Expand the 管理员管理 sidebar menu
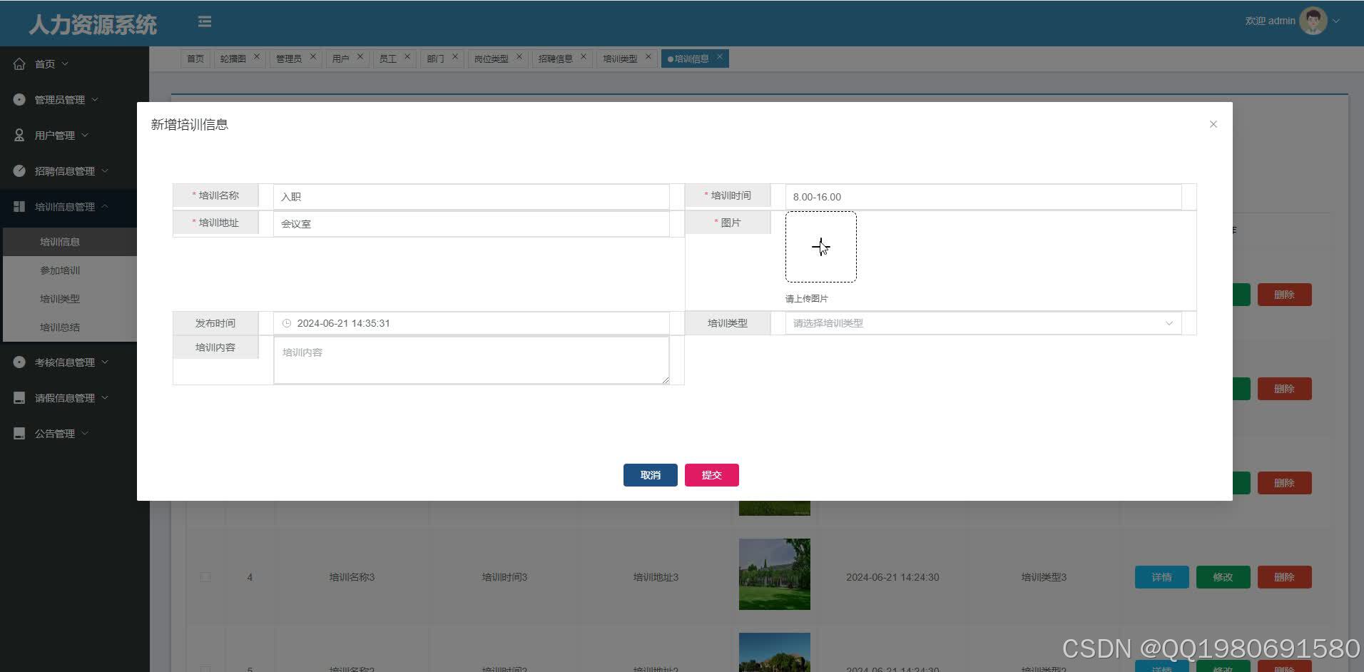Image resolution: width=1364 pixels, height=672 pixels. pos(95,99)
